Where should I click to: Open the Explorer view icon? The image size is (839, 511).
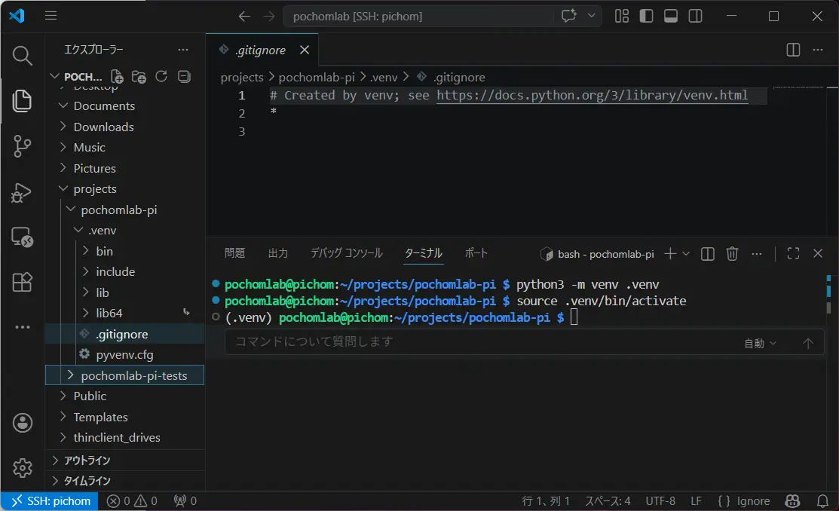(22, 100)
